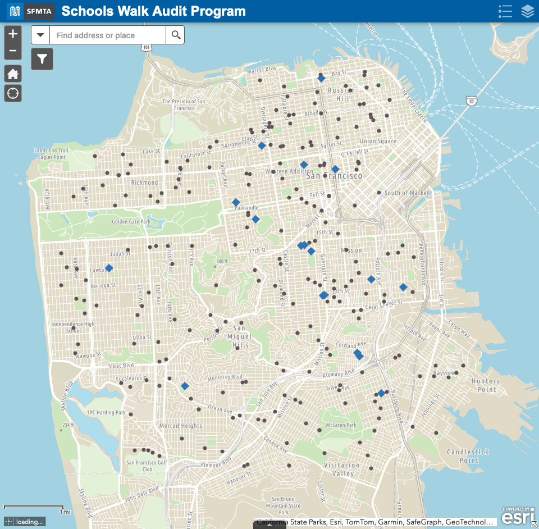Select the blue diamond near Cortland Avenue
The height and width of the screenshot is (529, 539).
[x=358, y=354]
